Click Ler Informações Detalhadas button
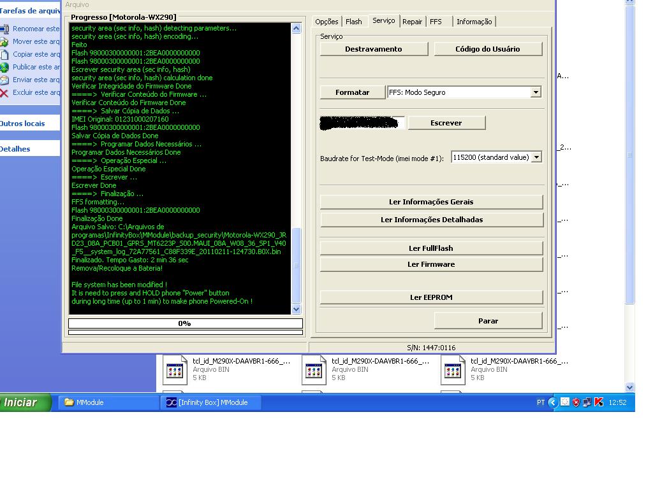This screenshot has height=489, width=653. pyautogui.click(x=432, y=220)
